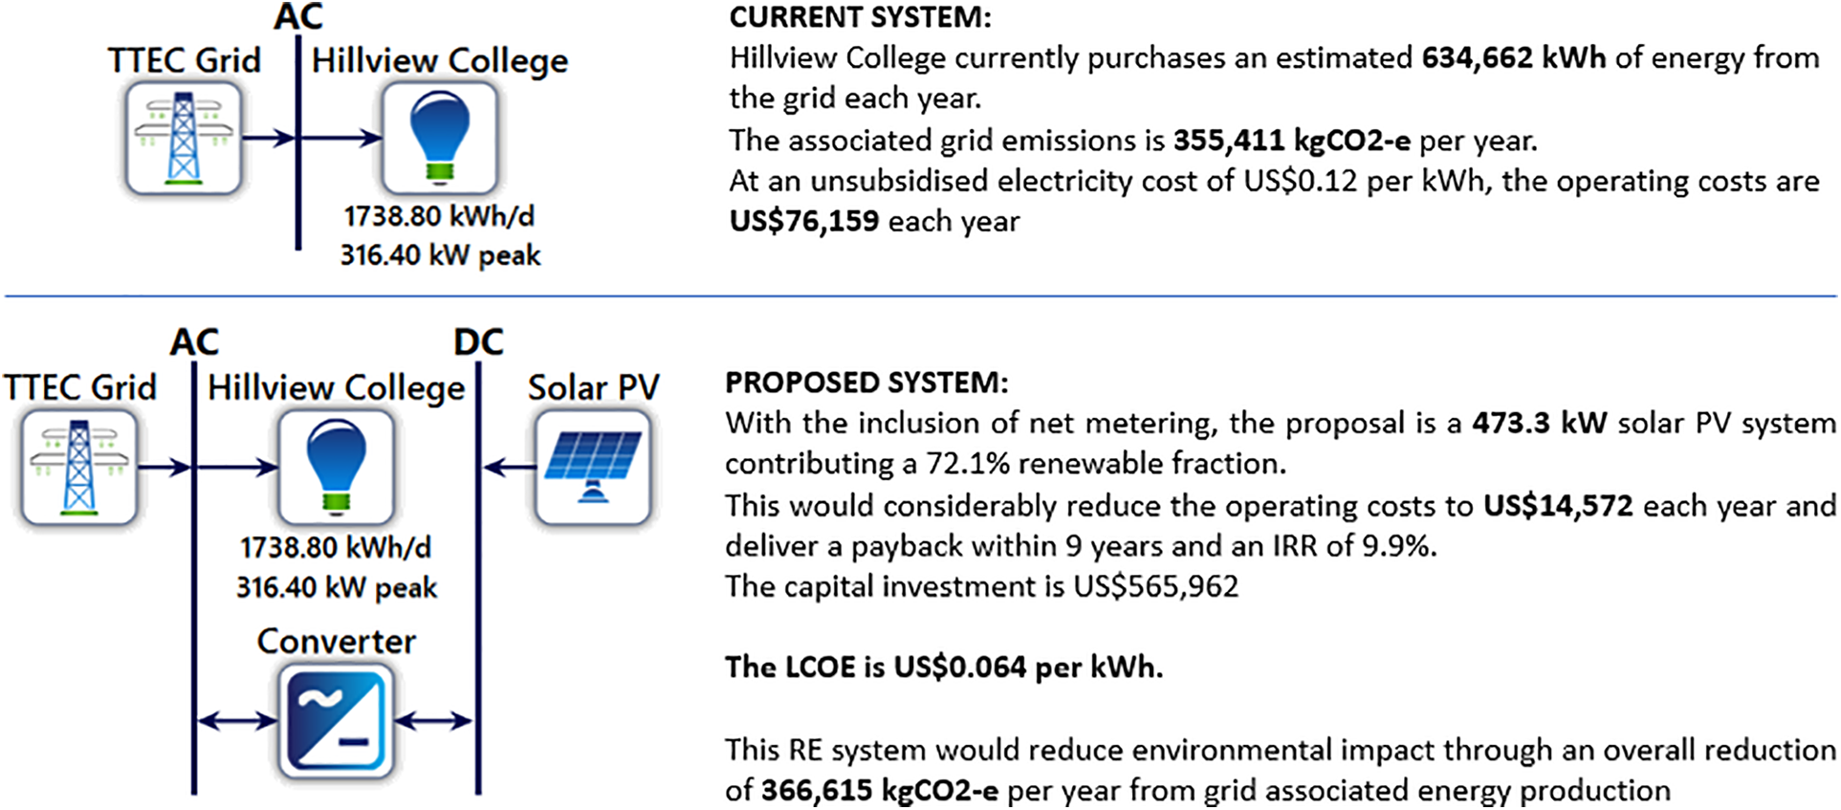Select the "PROPOSED SYSTEM:" heading
The height and width of the screenshot is (810, 1841).
tap(866, 383)
